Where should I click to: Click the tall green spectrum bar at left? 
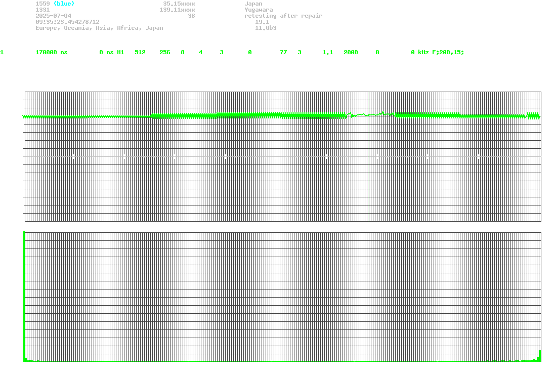coord(24,296)
